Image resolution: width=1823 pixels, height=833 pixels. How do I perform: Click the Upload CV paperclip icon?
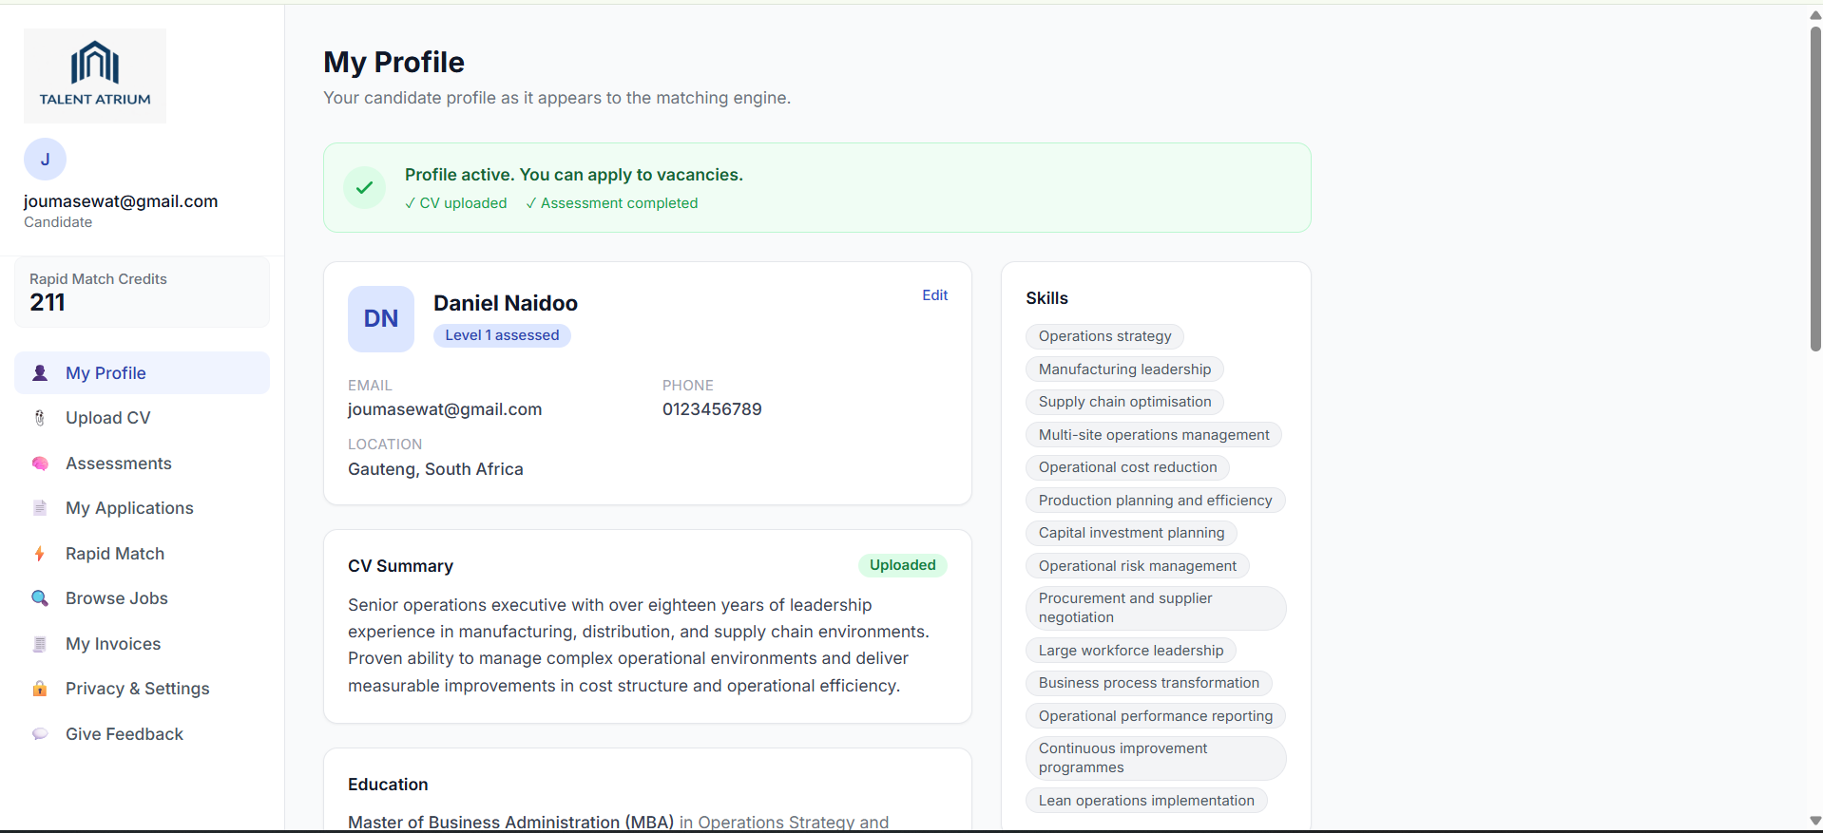click(x=40, y=418)
